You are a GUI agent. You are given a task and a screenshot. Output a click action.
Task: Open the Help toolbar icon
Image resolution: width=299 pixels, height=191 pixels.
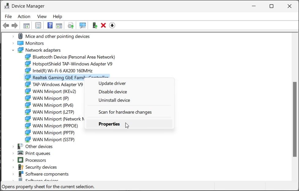(50, 25)
